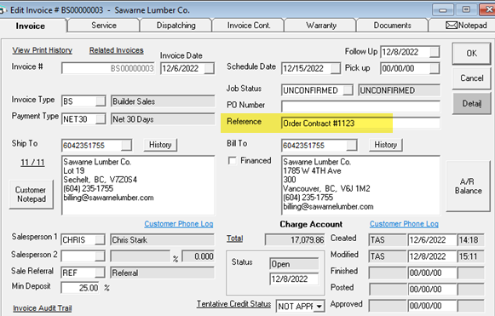Click the Bill To number field

point(314,146)
